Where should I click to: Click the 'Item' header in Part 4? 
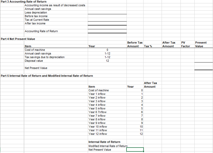28,46
